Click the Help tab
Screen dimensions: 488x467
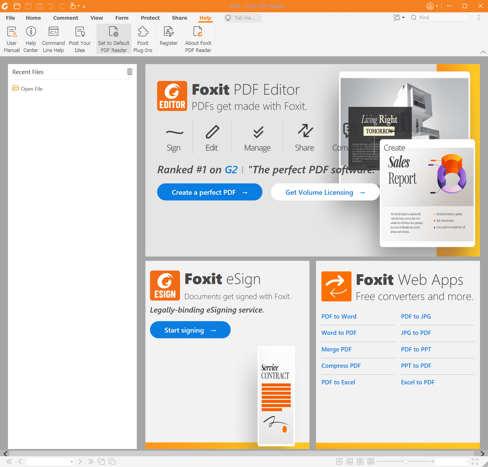click(205, 18)
